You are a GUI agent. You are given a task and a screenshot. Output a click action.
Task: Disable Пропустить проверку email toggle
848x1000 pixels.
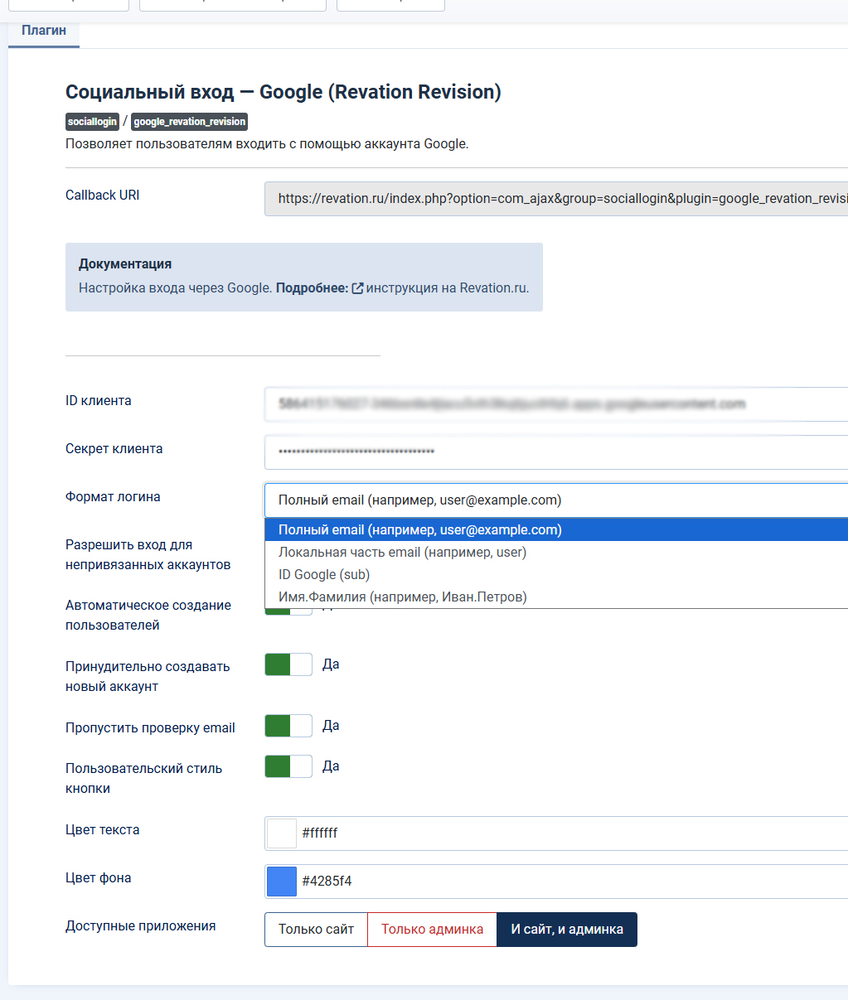[x=288, y=726]
